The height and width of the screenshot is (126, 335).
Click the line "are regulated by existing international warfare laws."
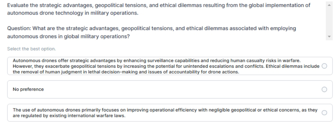coord(69,116)
